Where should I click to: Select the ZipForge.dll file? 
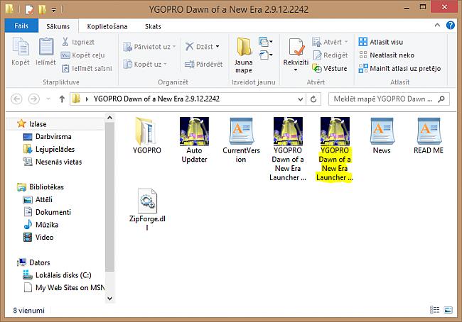147,209
